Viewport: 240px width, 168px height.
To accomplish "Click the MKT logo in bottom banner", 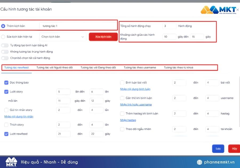I will [11, 162].
